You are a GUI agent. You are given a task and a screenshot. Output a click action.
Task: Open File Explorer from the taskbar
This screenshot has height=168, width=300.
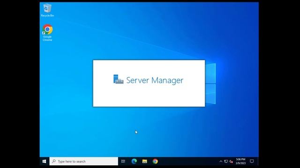[145, 161]
